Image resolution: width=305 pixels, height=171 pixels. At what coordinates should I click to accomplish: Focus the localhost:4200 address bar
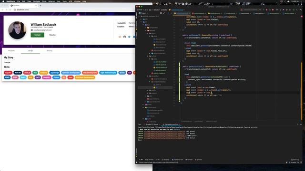74,9
